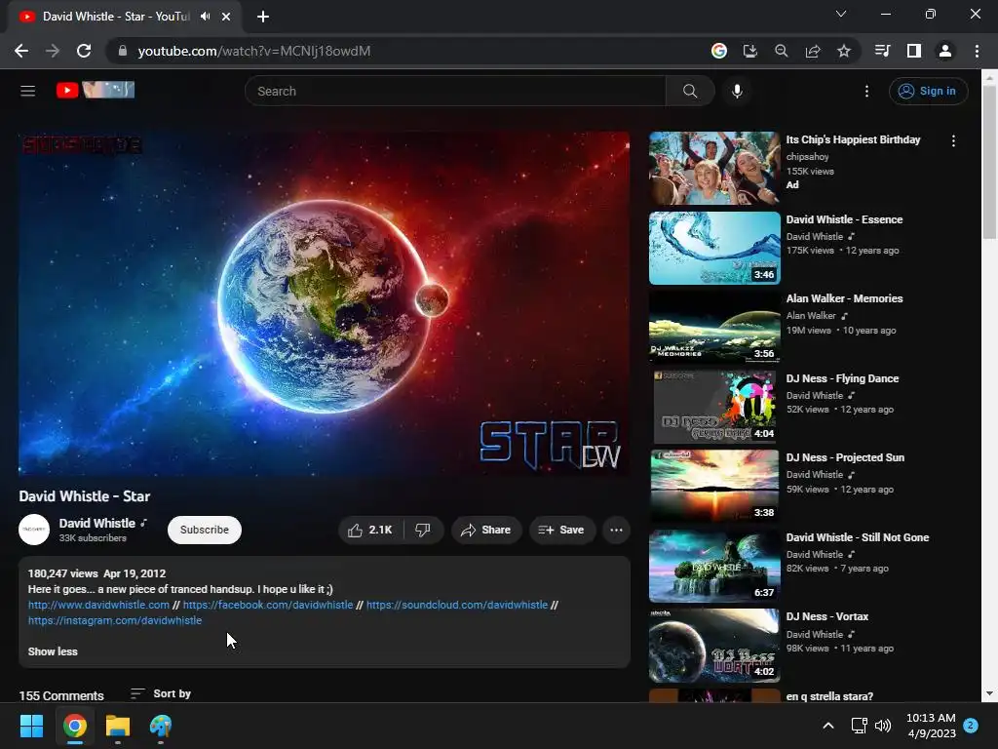Collapse description with Show less

(x=53, y=651)
